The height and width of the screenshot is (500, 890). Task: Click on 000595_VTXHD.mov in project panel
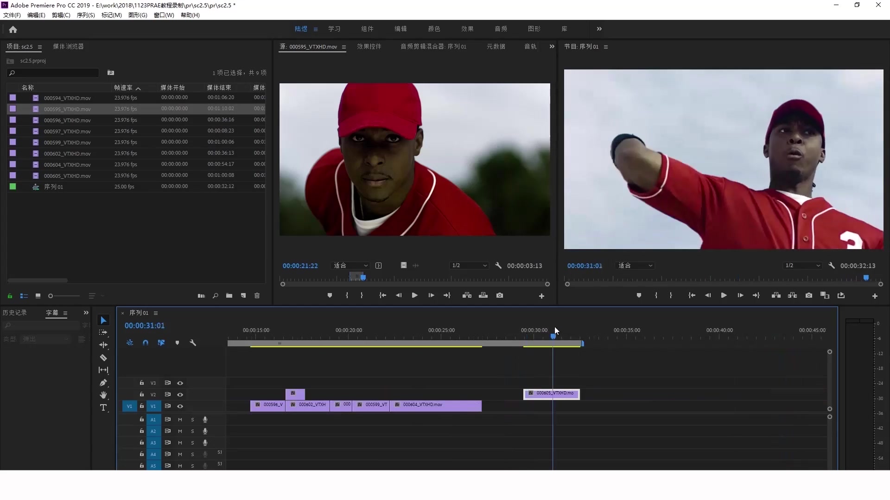tap(67, 109)
